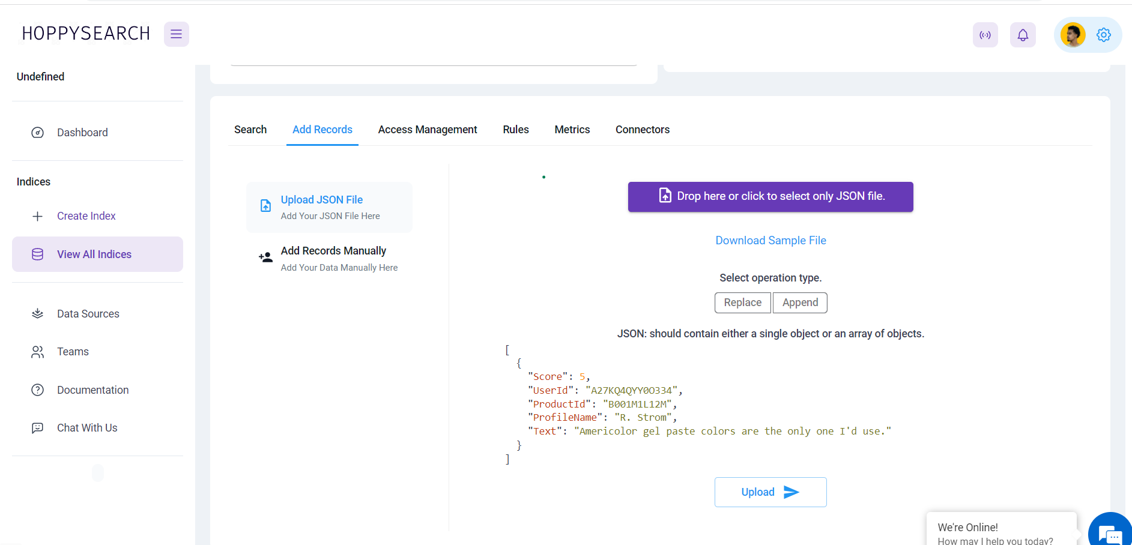Click the Teams people icon

(x=37, y=352)
